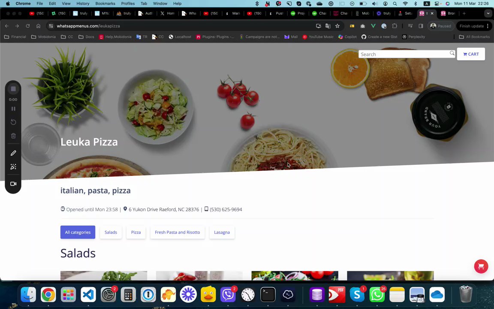Open the CART button in the header
Viewport: 494px width, 309px height.
click(471, 54)
